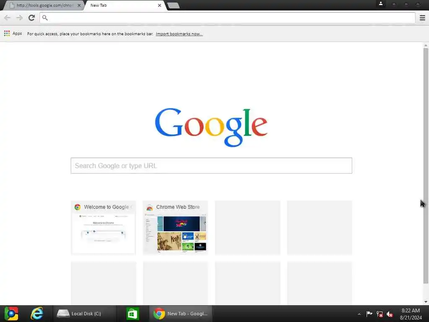This screenshot has width=429, height=322.
Task: Click the people profile icon in title bar
Action: click(x=380, y=3)
